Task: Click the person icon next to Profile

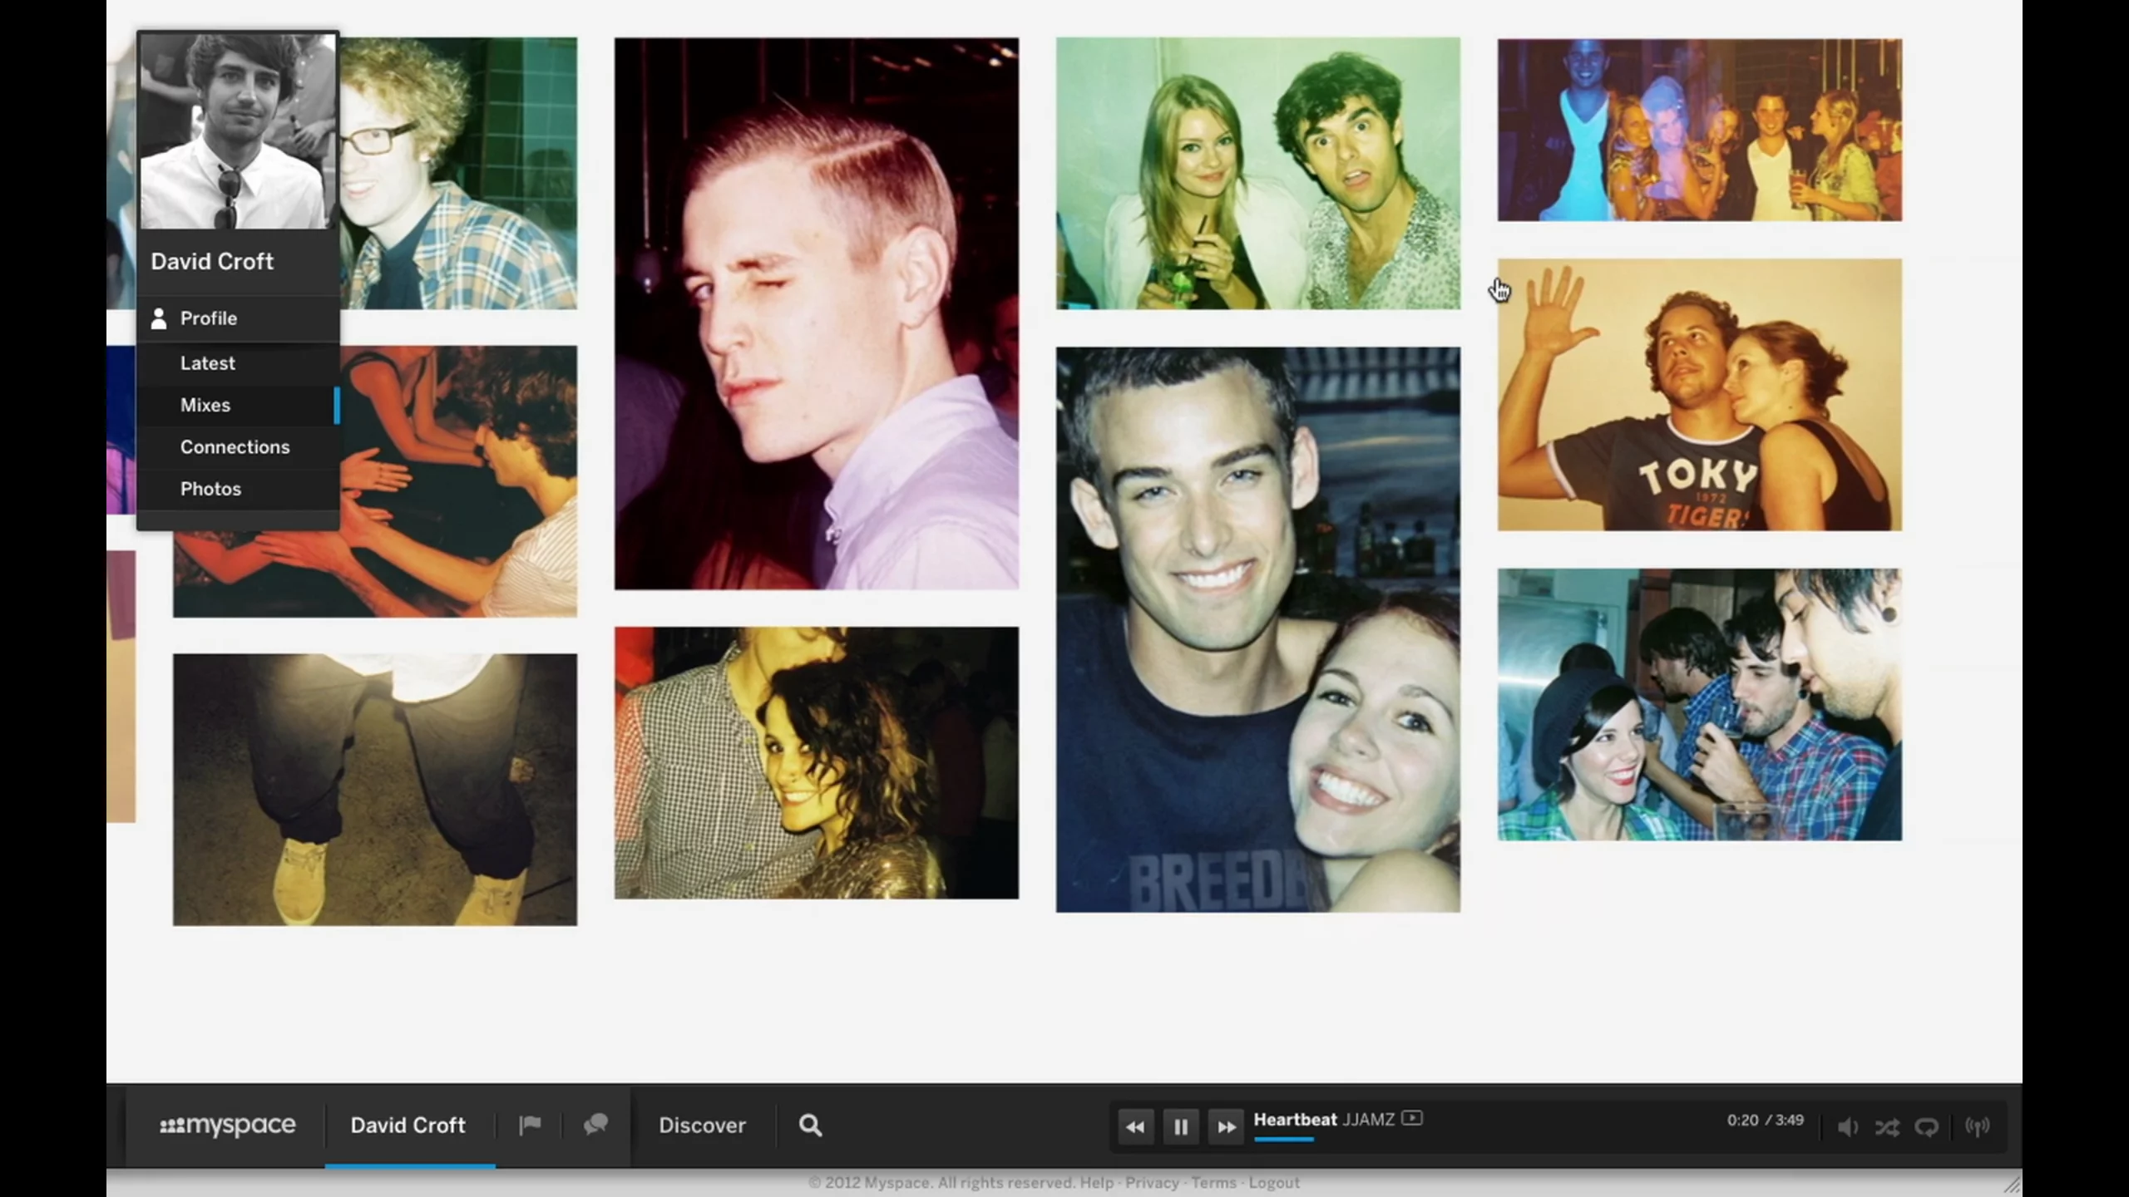Action: [159, 318]
